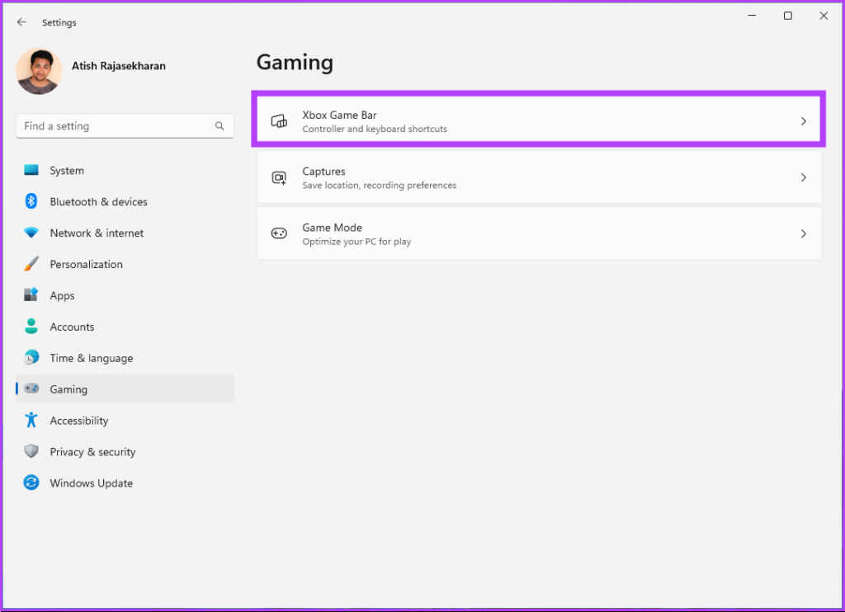Open the Accounts settings section
This screenshot has height=612, width=845.
[x=72, y=327]
